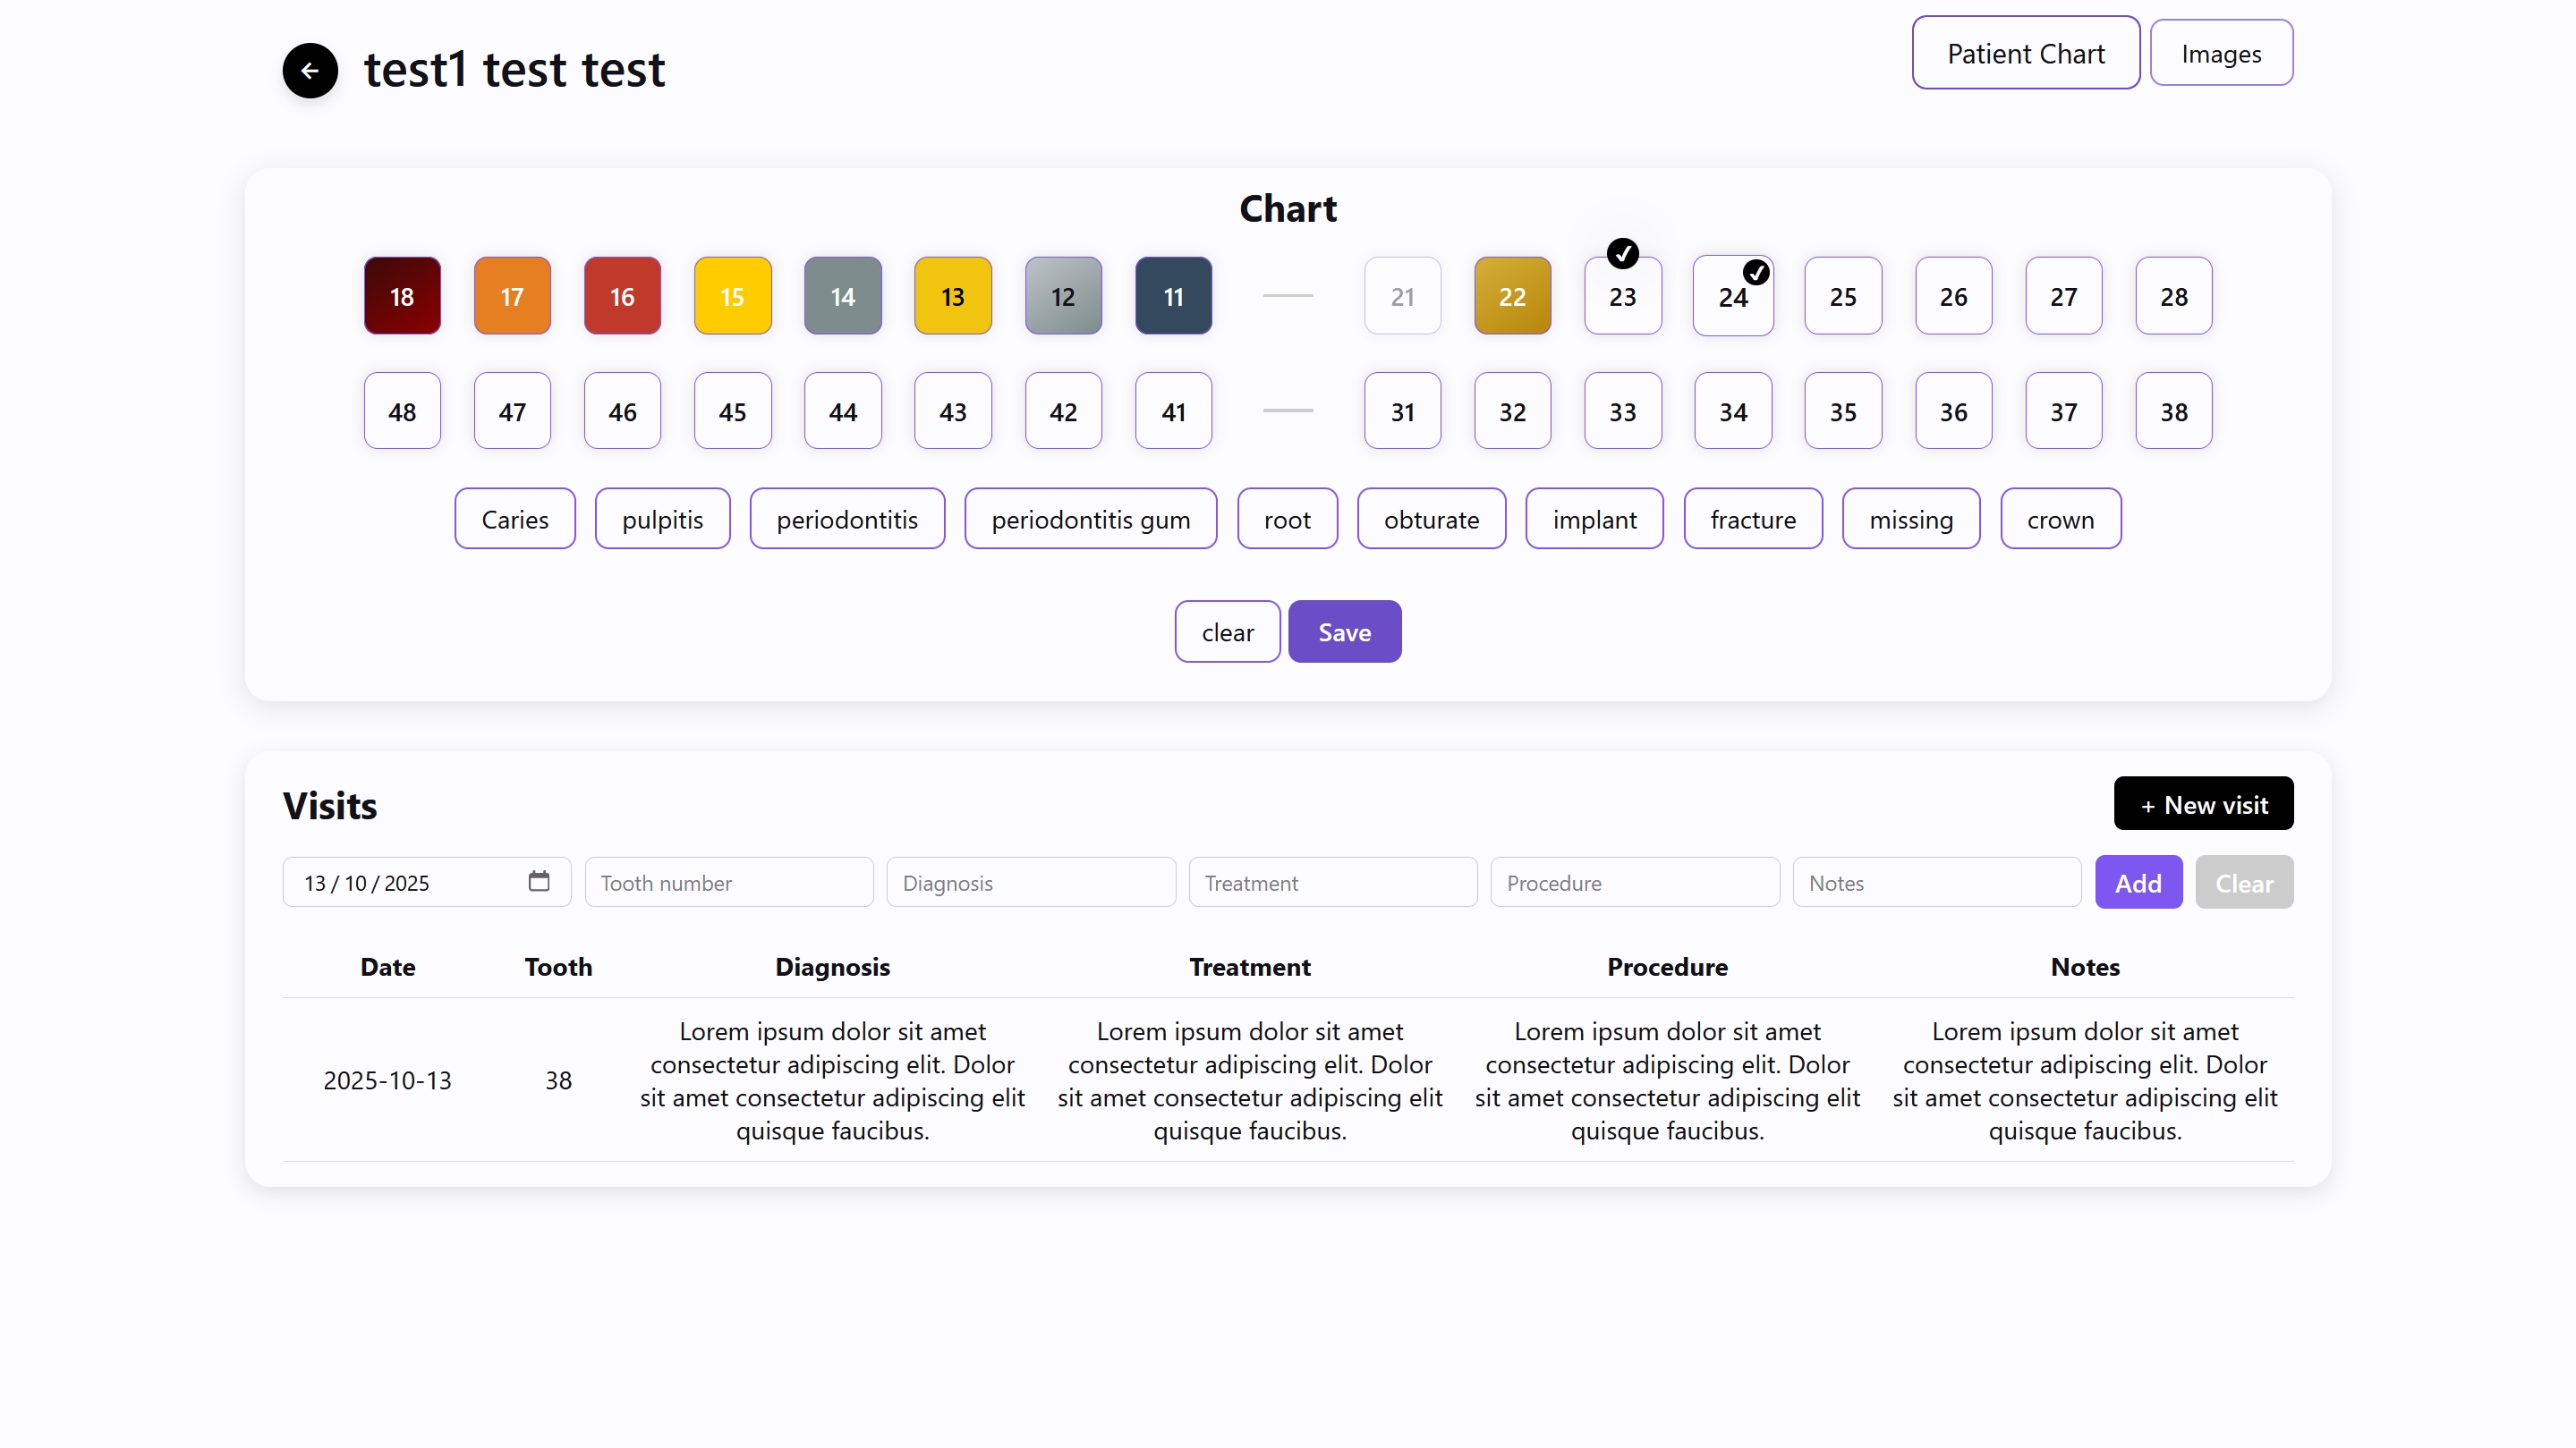The width and height of the screenshot is (2576, 1448).
Task: Click the back arrow icon
Action: click(310, 70)
